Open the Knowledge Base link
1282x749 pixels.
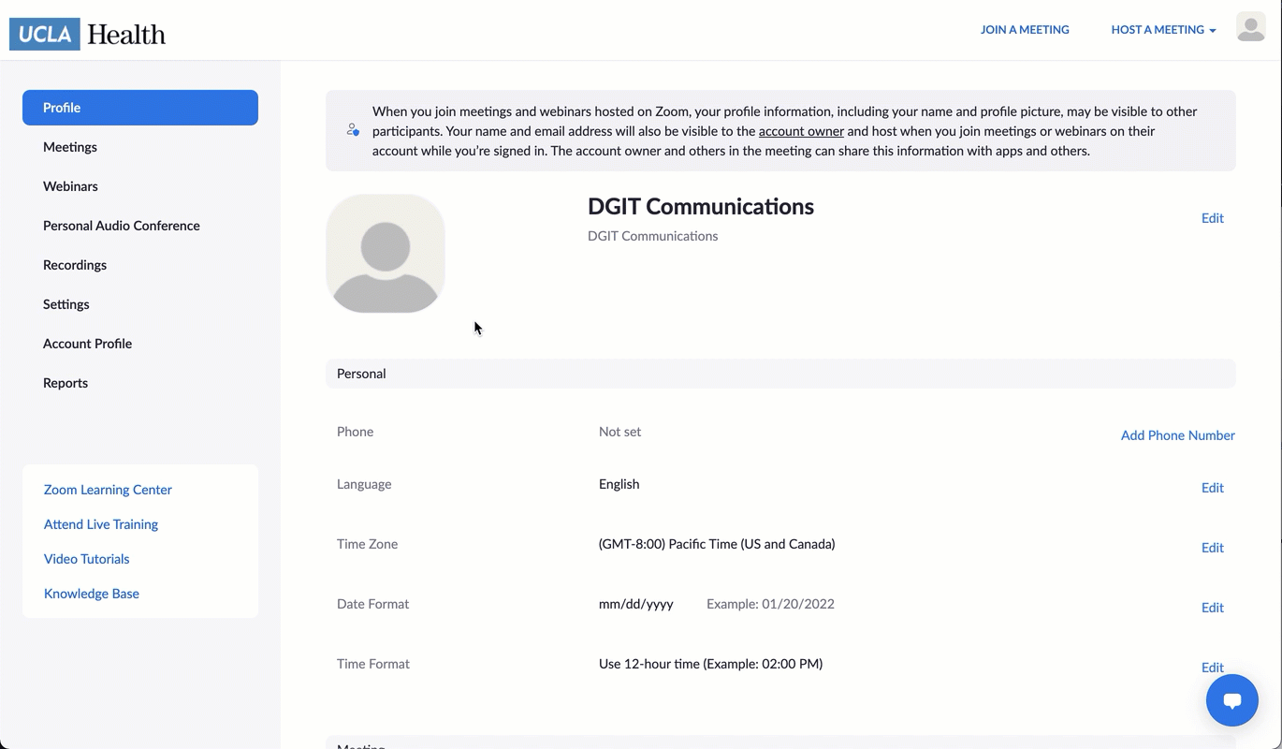[92, 594]
